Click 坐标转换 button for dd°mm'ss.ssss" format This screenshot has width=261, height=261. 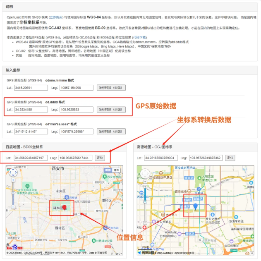(111, 132)
